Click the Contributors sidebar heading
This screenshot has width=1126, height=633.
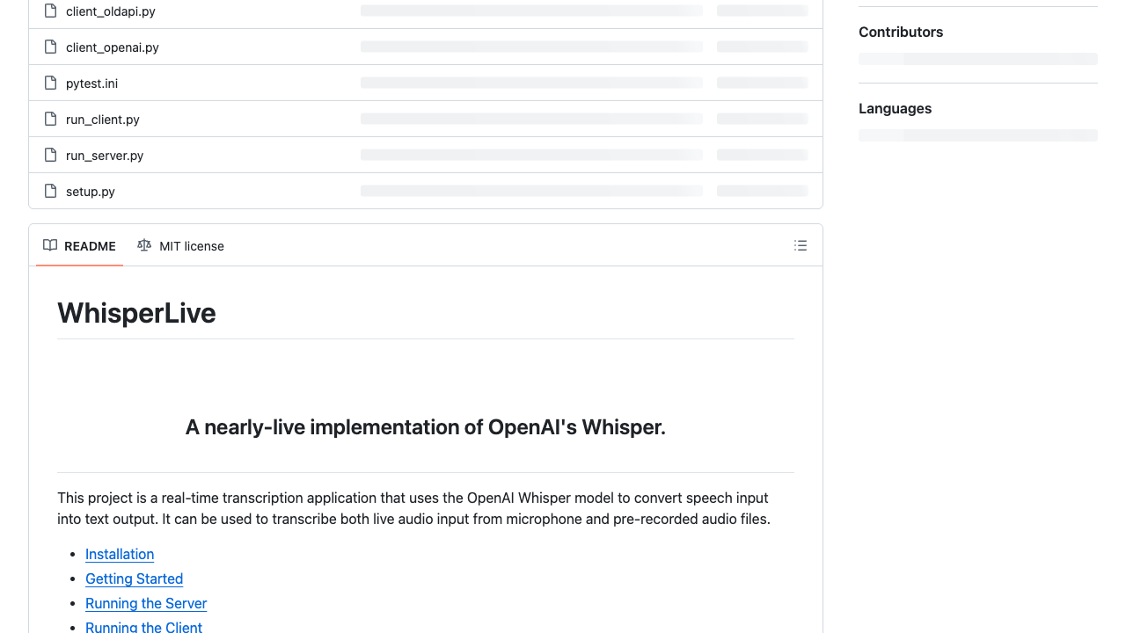tap(901, 32)
